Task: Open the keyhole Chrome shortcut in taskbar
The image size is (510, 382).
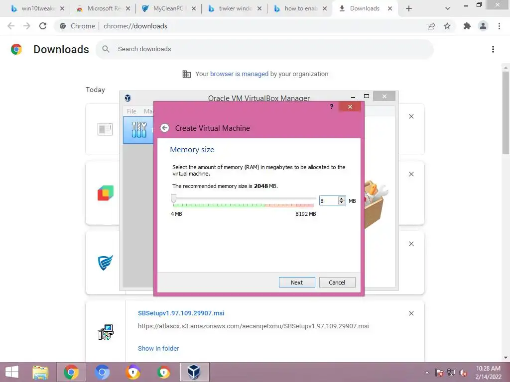Action: tap(132, 372)
